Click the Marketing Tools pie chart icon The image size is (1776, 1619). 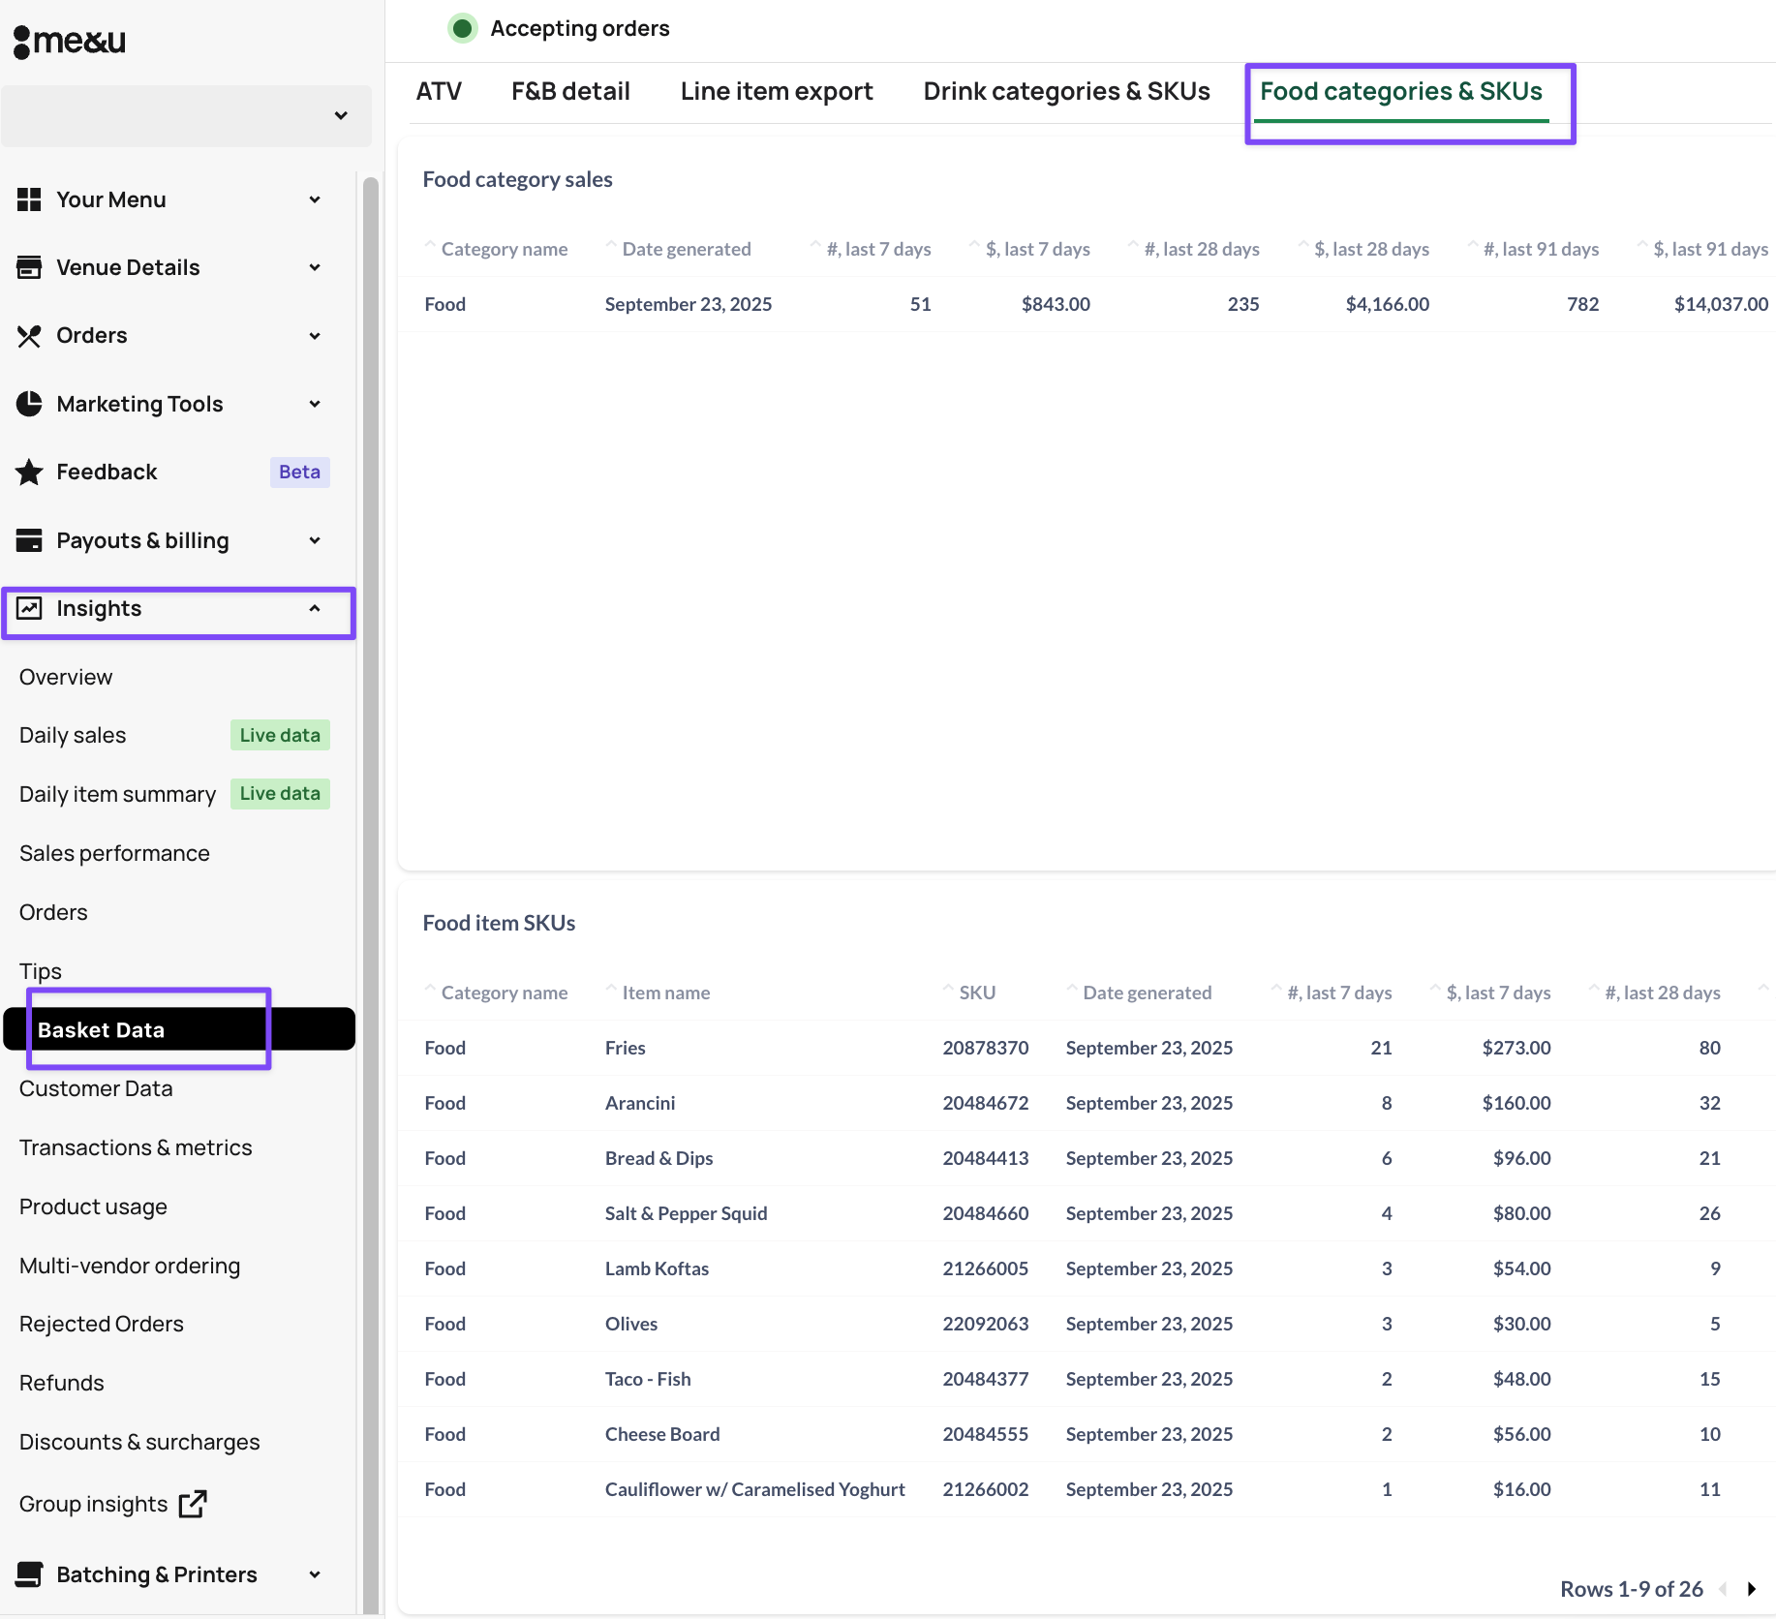click(x=29, y=404)
